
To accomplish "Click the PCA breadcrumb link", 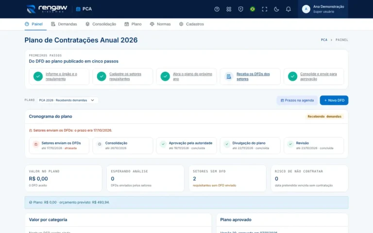I will tap(324, 40).
